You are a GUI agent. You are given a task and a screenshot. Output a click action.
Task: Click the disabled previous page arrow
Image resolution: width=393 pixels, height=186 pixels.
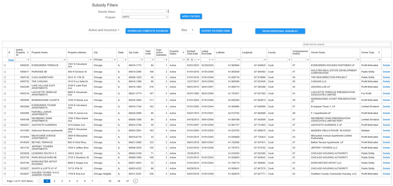pos(40,181)
